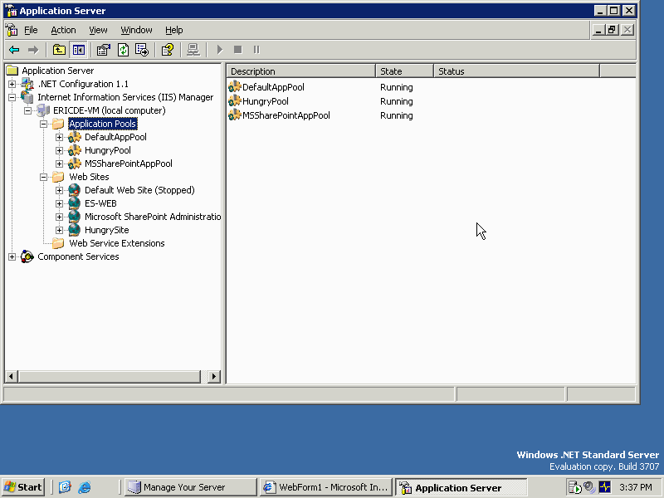664x498 pixels.
Task: Expand the Component Services node
Action: (x=13, y=256)
